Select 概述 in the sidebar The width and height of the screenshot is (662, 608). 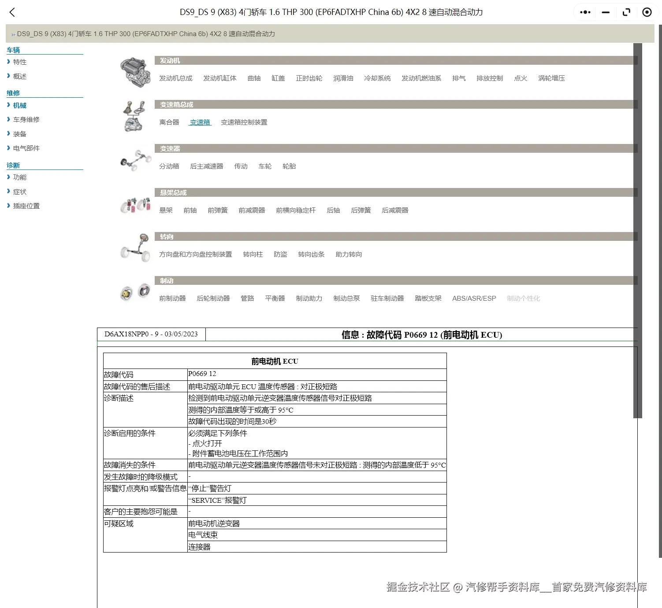coord(20,76)
